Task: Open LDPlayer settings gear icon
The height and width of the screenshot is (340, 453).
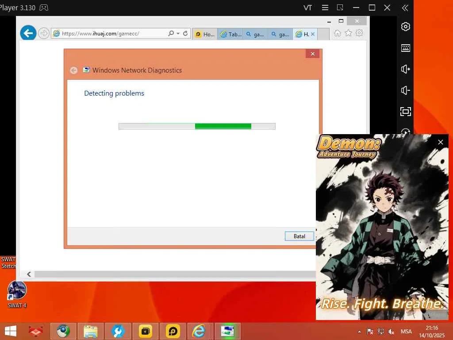Action: point(405,27)
